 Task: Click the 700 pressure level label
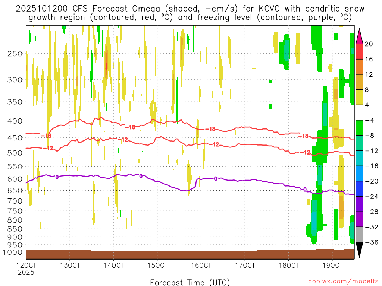[x=15, y=201]
